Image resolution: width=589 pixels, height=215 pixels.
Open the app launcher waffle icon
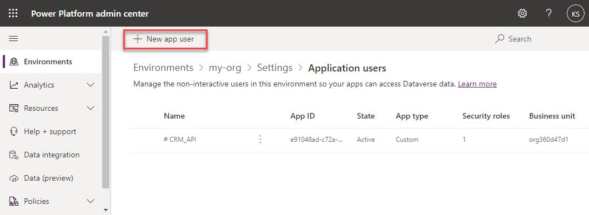(13, 13)
